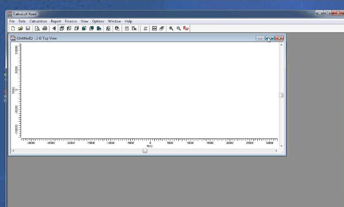This screenshot has width=344, height=207.
Task: Click the red Rw icon
Action: point(186,28)
